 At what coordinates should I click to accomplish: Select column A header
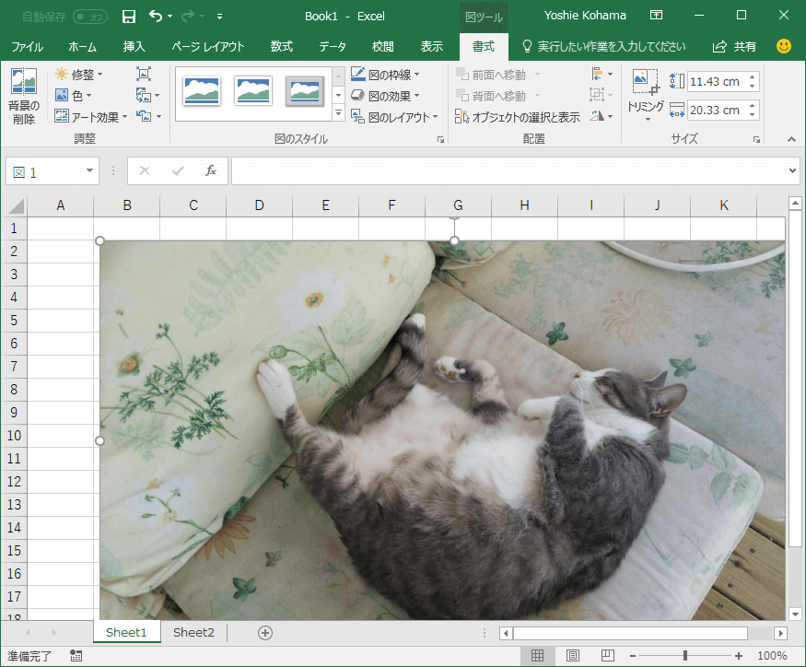(61, 205)
